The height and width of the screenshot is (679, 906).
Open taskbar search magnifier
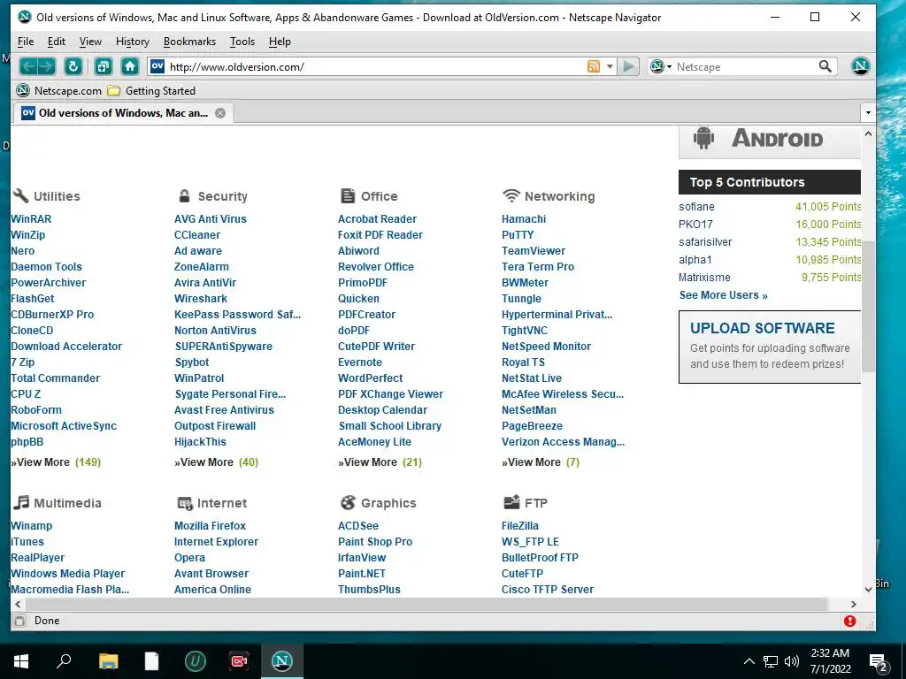point(64,661)
